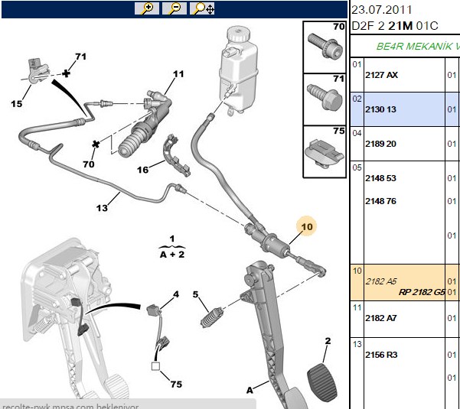Open the bolt 70 detail thumbnail
460x409 pixels.
[x=325, y=47]
